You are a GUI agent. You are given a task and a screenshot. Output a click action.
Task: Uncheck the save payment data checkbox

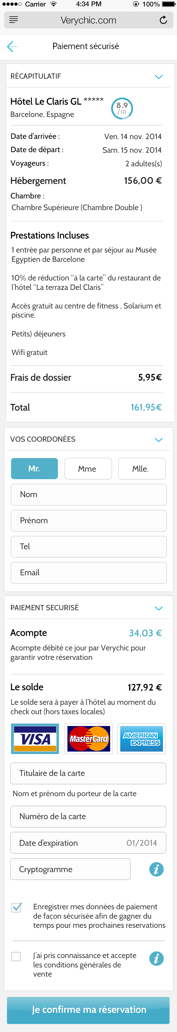point(16,907)
